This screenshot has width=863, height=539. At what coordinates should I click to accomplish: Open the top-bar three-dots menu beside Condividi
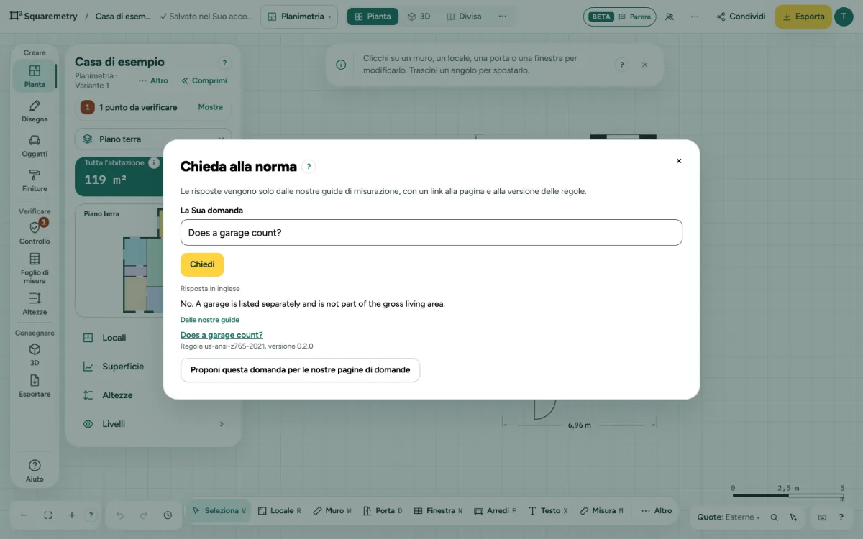pos(694,17)
